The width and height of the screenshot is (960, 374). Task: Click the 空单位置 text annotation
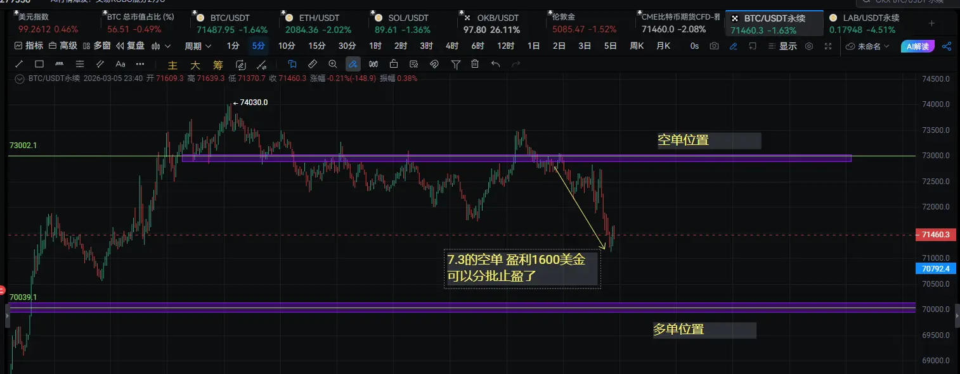(683, 140)
